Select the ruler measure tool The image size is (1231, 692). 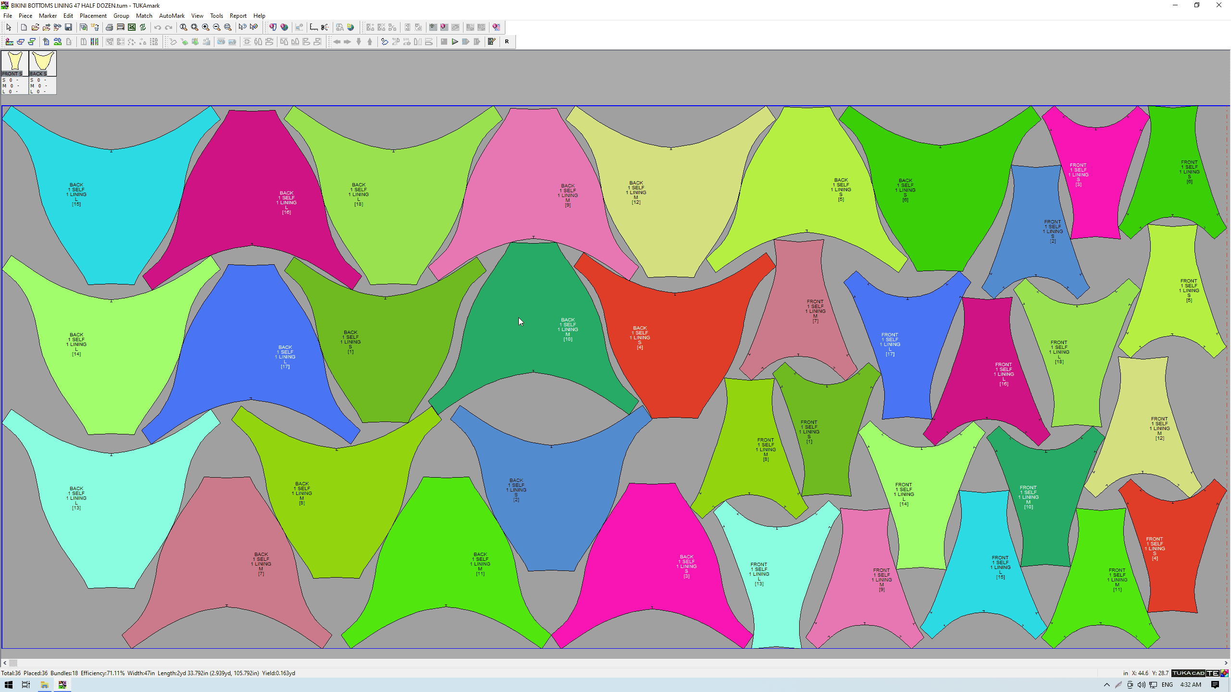[x=314, y=27]
